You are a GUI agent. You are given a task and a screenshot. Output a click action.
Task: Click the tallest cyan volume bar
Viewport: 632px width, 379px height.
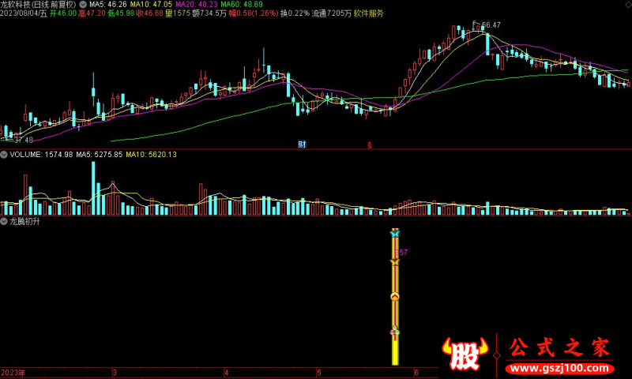click(x=93, y=188)
